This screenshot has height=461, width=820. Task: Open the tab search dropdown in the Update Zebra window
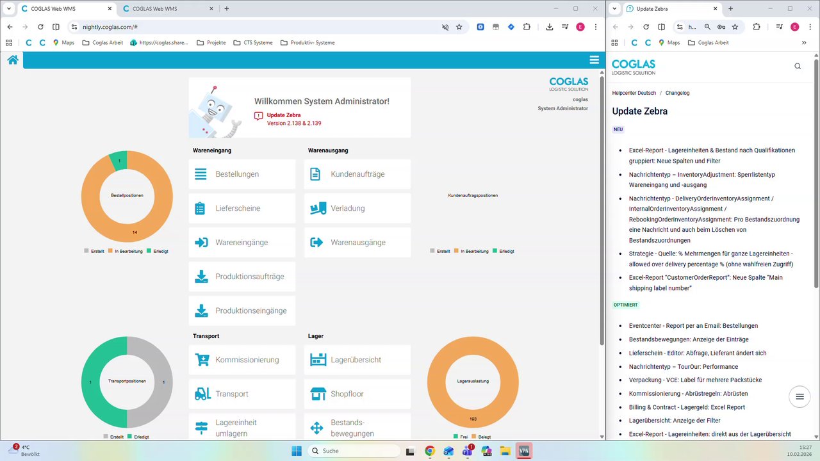coord(615,9)
